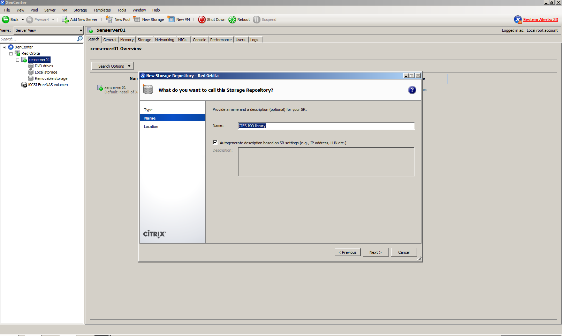
Task: Click the New VM toolbar icon
Action: click(x=171, y=20)
